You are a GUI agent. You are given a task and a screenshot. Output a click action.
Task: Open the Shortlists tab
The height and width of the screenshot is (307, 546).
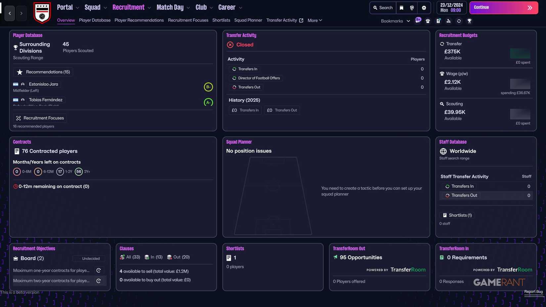coord(221,21)
